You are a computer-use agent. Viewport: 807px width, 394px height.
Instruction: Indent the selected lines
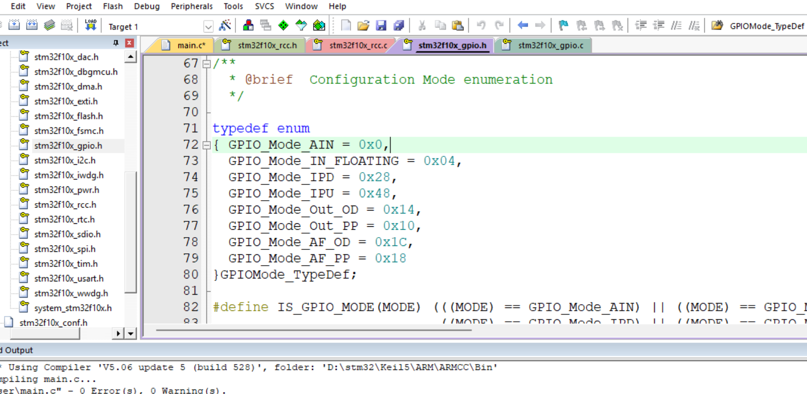pos(640,26)
